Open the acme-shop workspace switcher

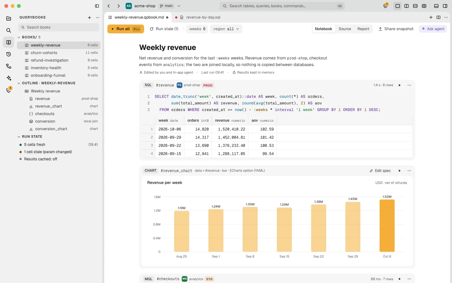pos(140,6)
